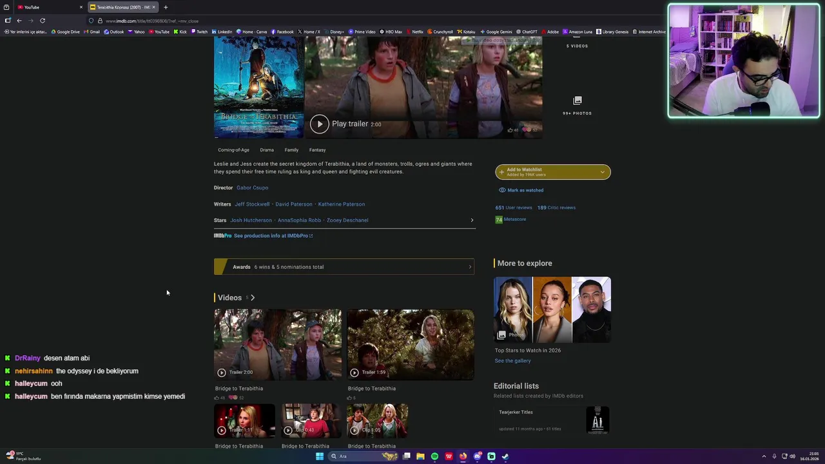The width and height of the screenshot is (825, 464).
Task: Open Josh Hutcherson's page
Action: tap(251, 220)
